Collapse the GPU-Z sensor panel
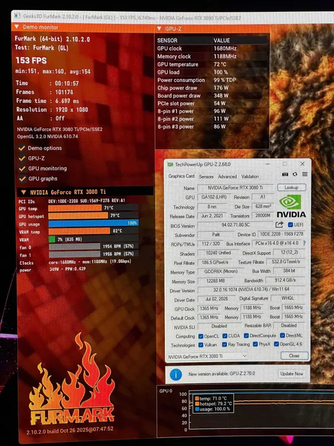Screen dimensions: 334x446 click(160, 29)
